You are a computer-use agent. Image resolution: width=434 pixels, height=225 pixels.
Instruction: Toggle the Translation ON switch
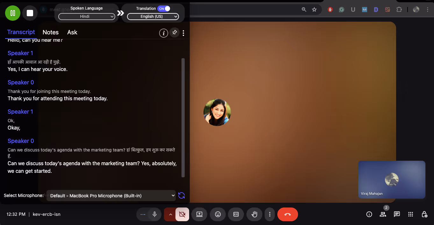[164, 9]
